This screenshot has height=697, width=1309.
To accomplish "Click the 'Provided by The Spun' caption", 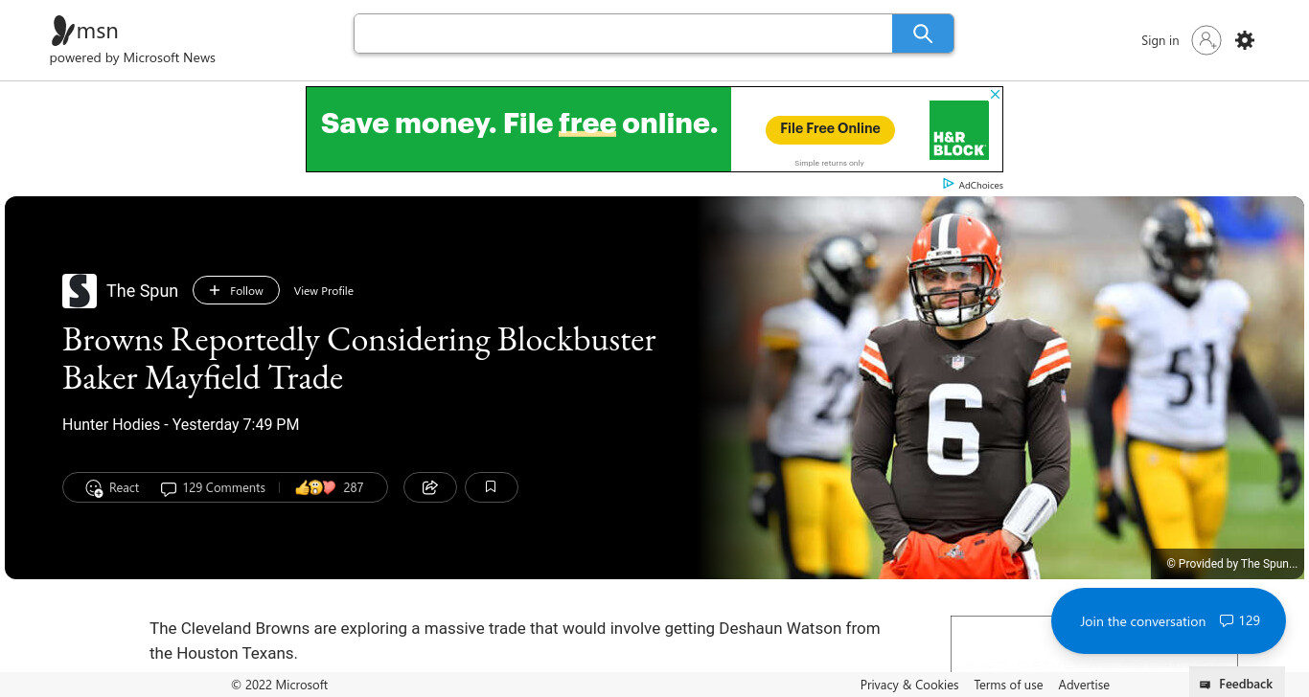I will tap(1231, 564).
